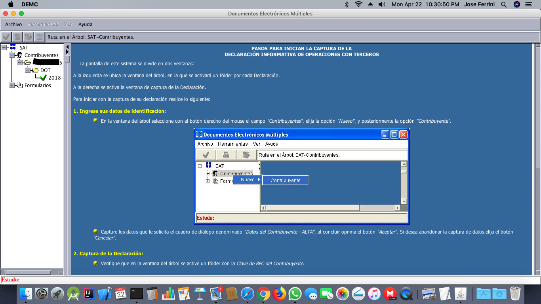Select the Contribuyentes person icon
Viewport: 541px width, 304px height.
[20, 55]
